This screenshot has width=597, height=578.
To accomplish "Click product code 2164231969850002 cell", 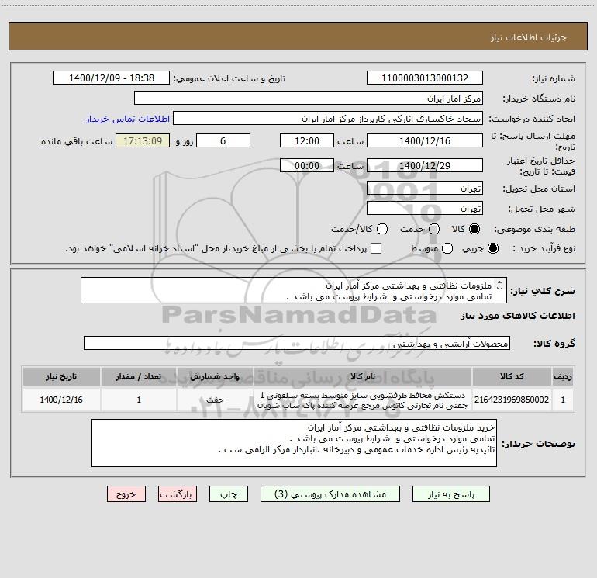I will (x=512, y=400).
